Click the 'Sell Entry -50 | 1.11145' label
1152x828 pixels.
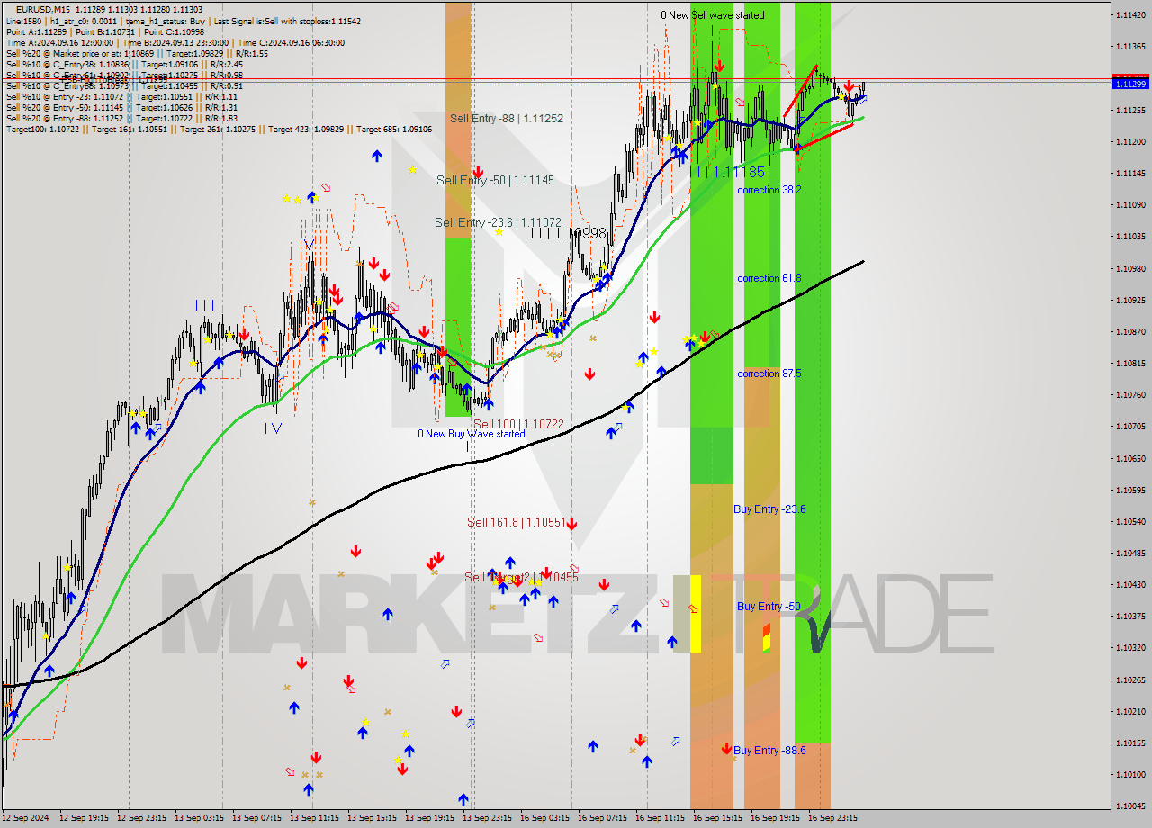coord(495,180)
